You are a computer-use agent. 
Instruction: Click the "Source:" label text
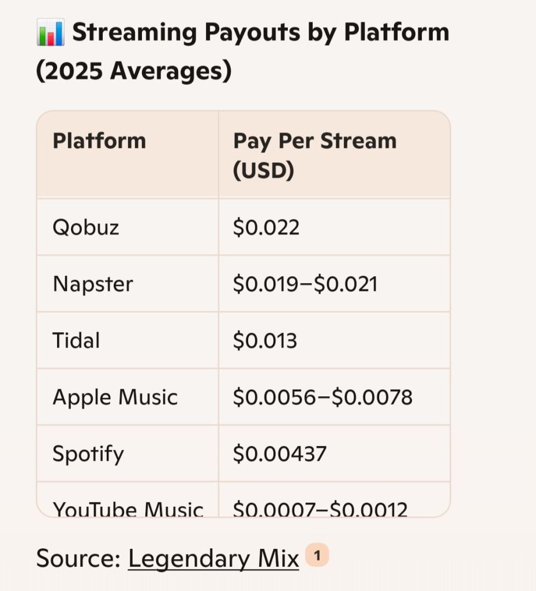(x=78, y=559)
